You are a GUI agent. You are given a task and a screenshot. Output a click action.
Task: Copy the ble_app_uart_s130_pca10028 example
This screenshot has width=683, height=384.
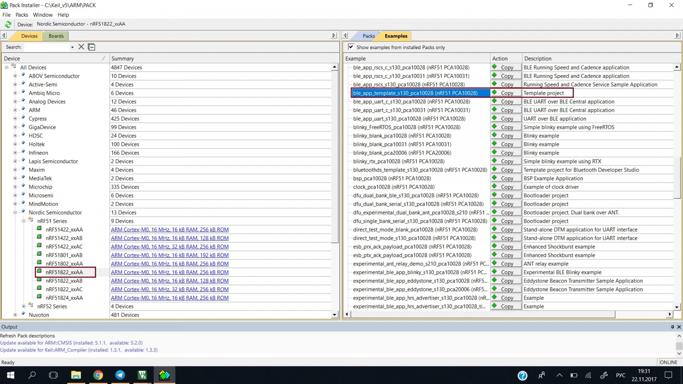pos(506,119)
